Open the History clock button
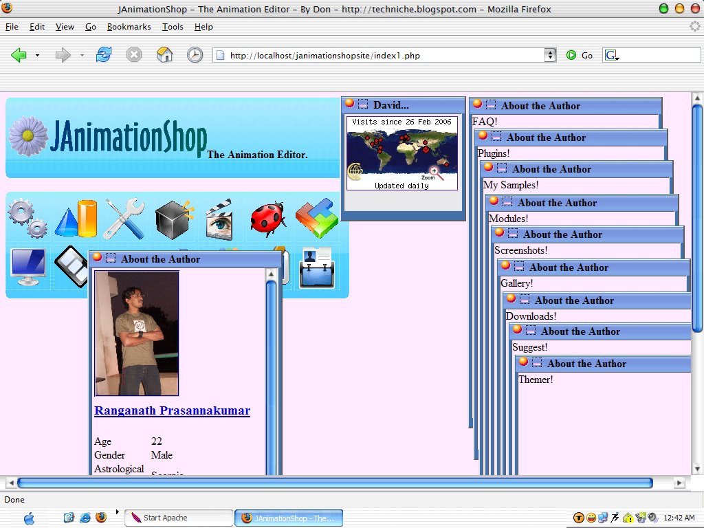 (195, 55)
